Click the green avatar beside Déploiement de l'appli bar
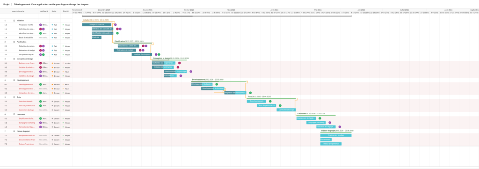Screen dimensions: 479x169 320,118
